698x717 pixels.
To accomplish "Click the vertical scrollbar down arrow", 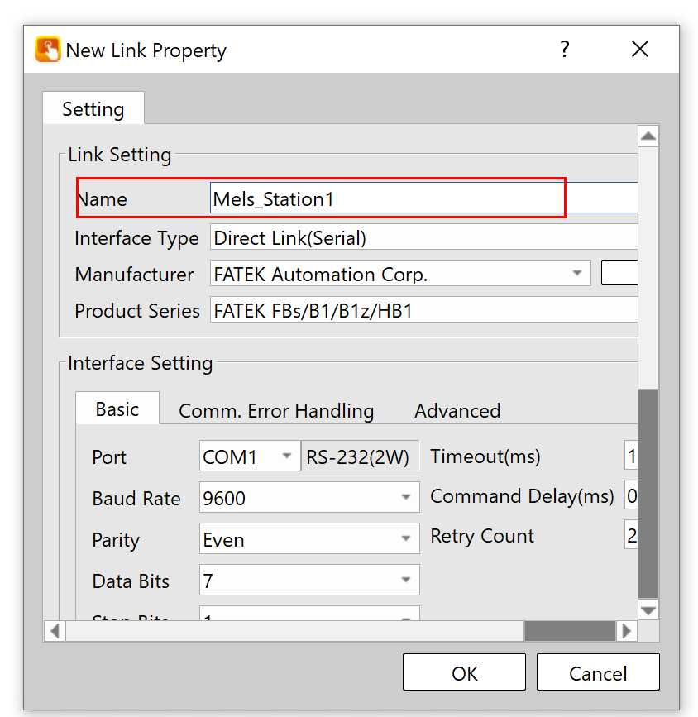I will click(x=648, y=610).
